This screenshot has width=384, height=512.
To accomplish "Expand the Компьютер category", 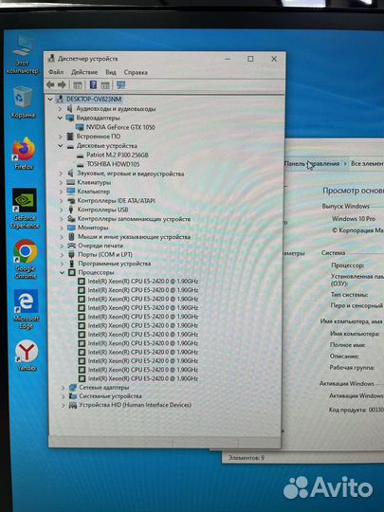I will pyautogui.click(x=61, y=192).
